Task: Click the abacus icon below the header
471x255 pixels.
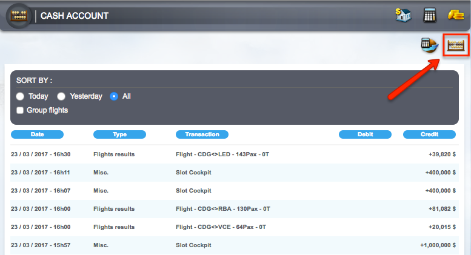Action: 456,45
